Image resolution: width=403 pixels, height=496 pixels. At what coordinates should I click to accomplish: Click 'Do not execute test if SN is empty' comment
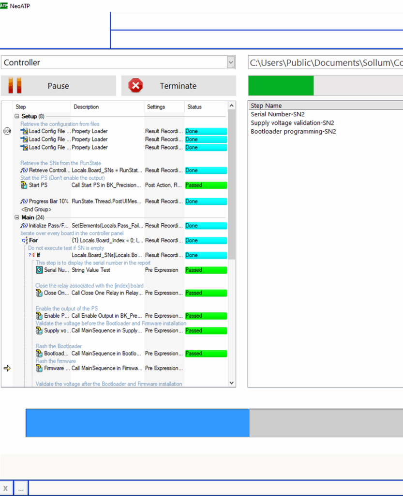click(66, 248)
